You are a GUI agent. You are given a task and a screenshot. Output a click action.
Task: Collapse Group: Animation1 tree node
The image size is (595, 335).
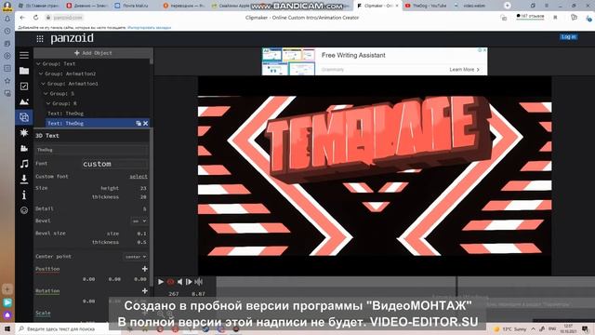pos(44,84)
